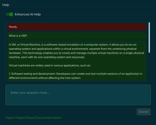
Task: Toggle off the Enhanced AI Help switch
Action: [x=9, y=14]
